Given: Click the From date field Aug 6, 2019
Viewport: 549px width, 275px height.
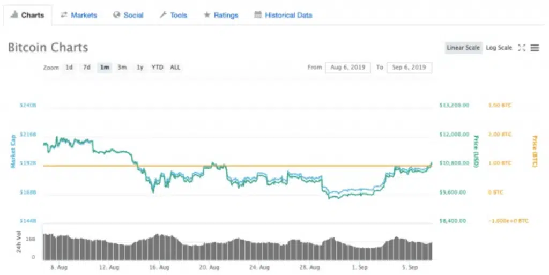Looking at the screenshot, I should tap(347, 68).
